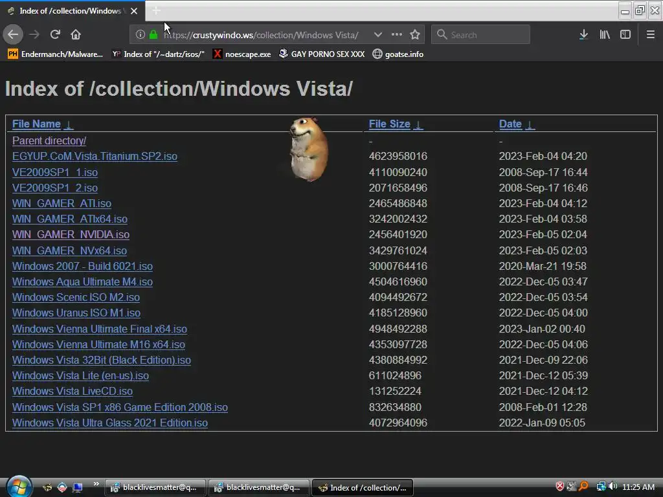Click the volume speaker tray icon

[612, 487]
